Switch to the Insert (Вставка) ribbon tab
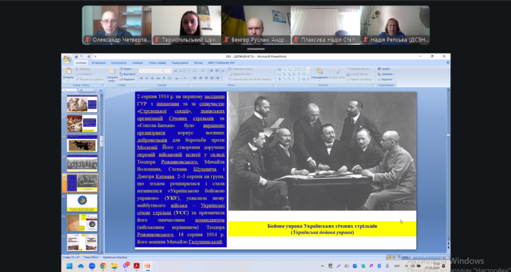 [99, 63]
